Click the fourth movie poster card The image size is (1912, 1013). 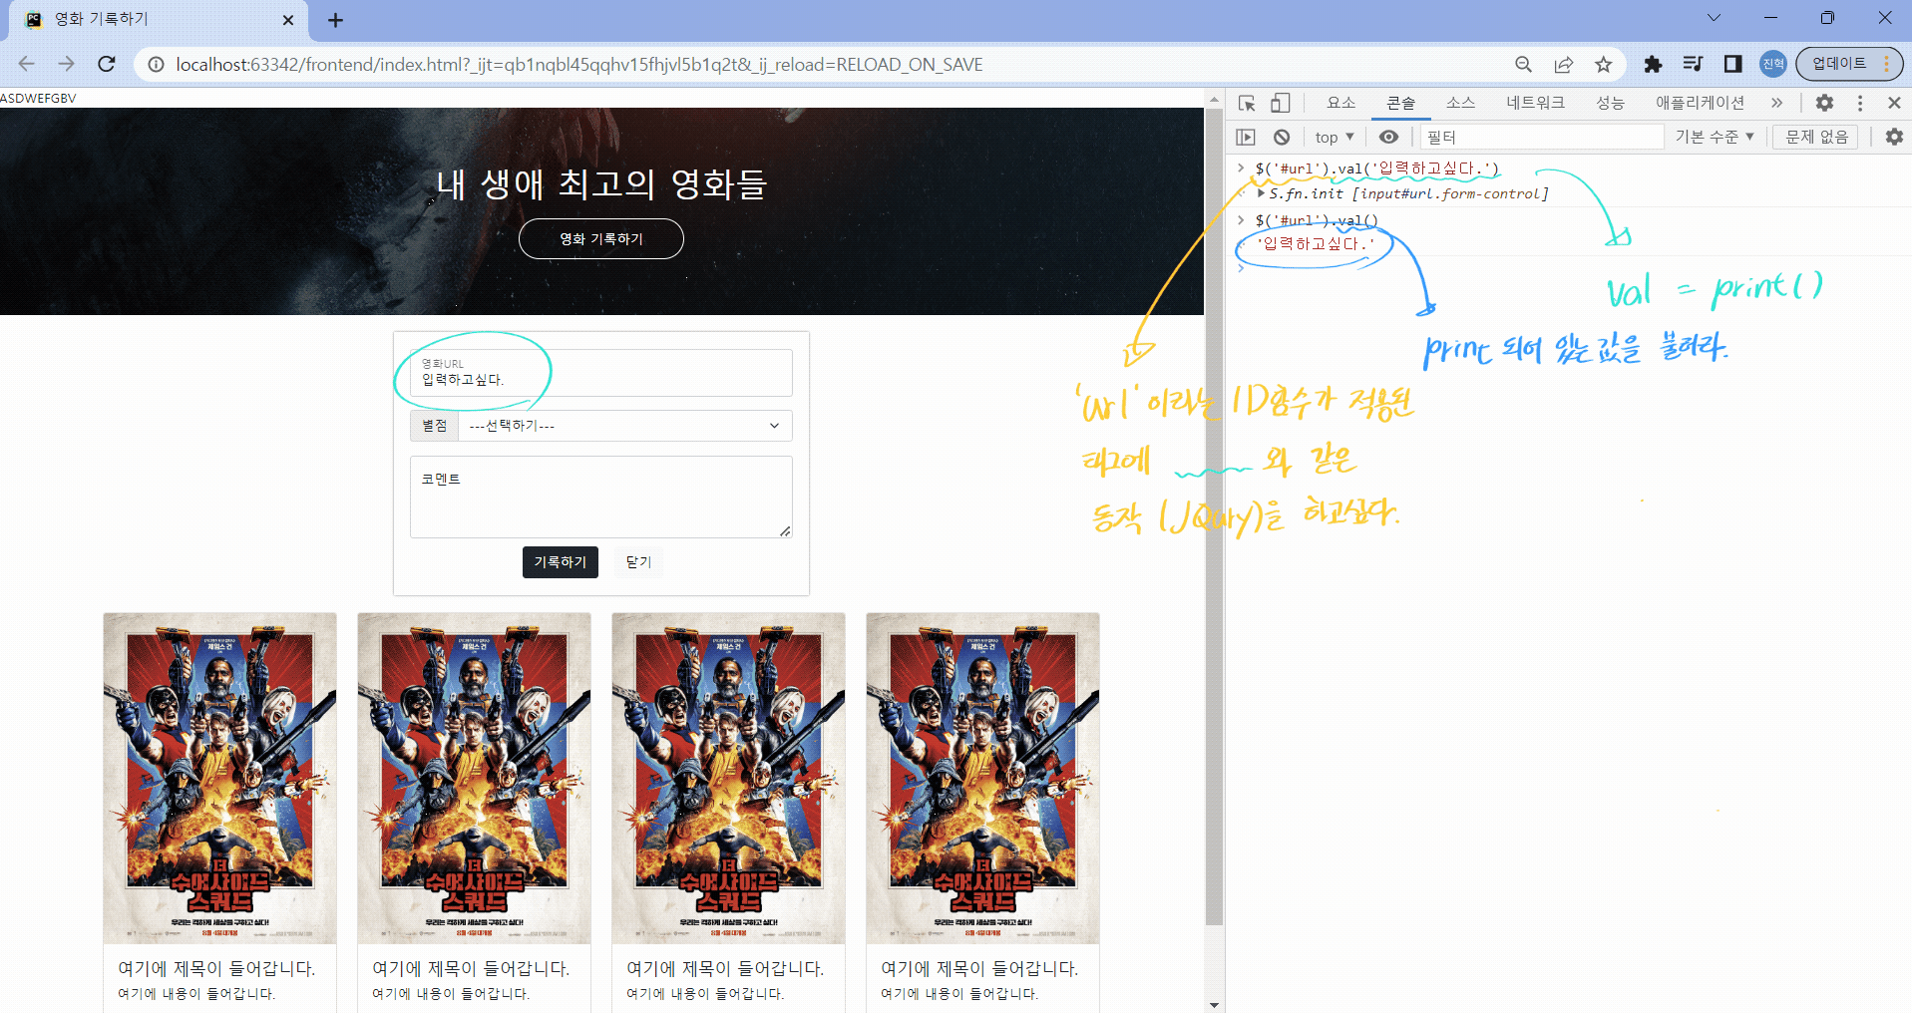pos(983,778)
